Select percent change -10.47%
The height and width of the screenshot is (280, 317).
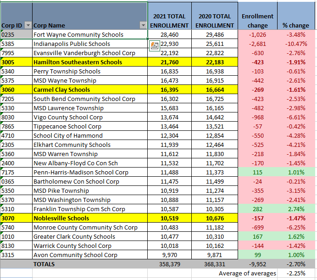pos(296,44)
